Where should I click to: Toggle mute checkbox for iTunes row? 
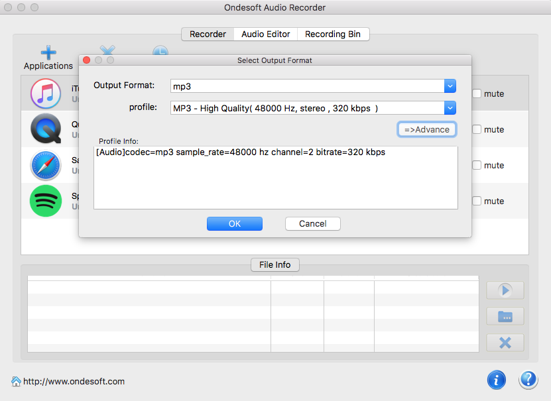click(x=477, y=93)
